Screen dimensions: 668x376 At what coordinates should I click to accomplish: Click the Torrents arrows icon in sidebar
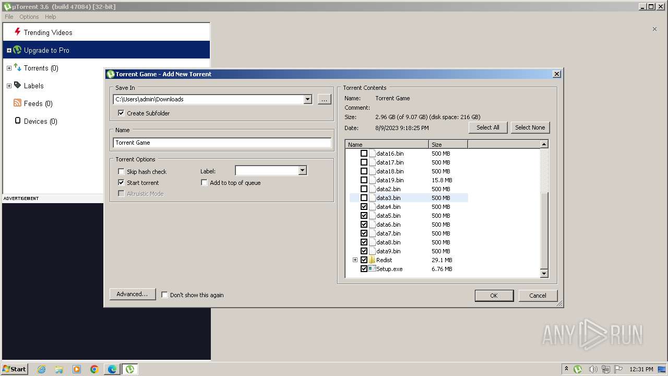pos(17,68)
